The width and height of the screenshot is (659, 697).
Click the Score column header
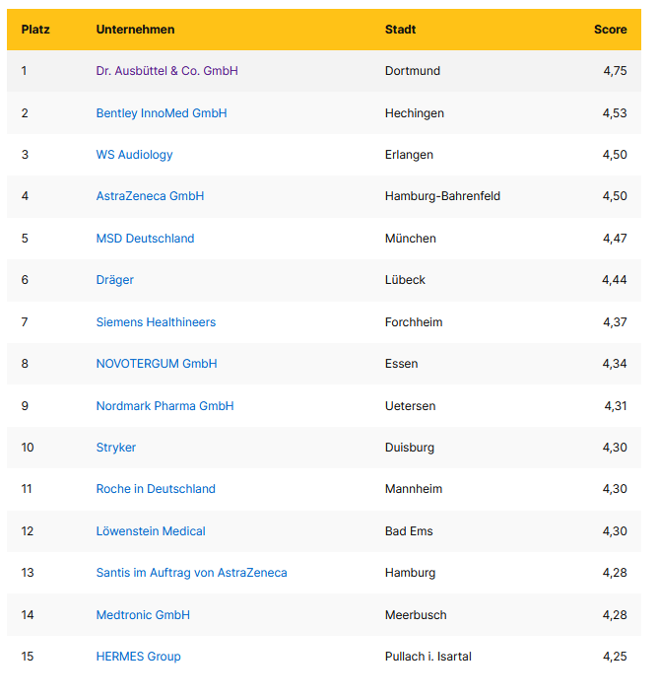pyautogui.click(x=610, y=30)
